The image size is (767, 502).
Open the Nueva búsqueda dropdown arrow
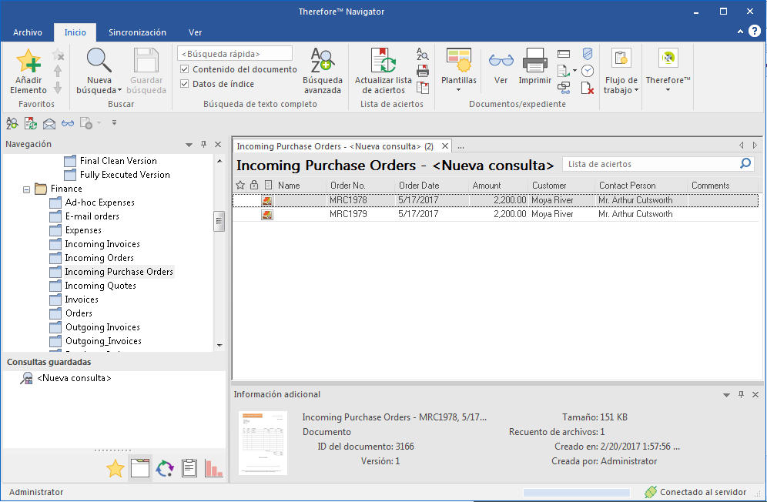tap(119, 91)
